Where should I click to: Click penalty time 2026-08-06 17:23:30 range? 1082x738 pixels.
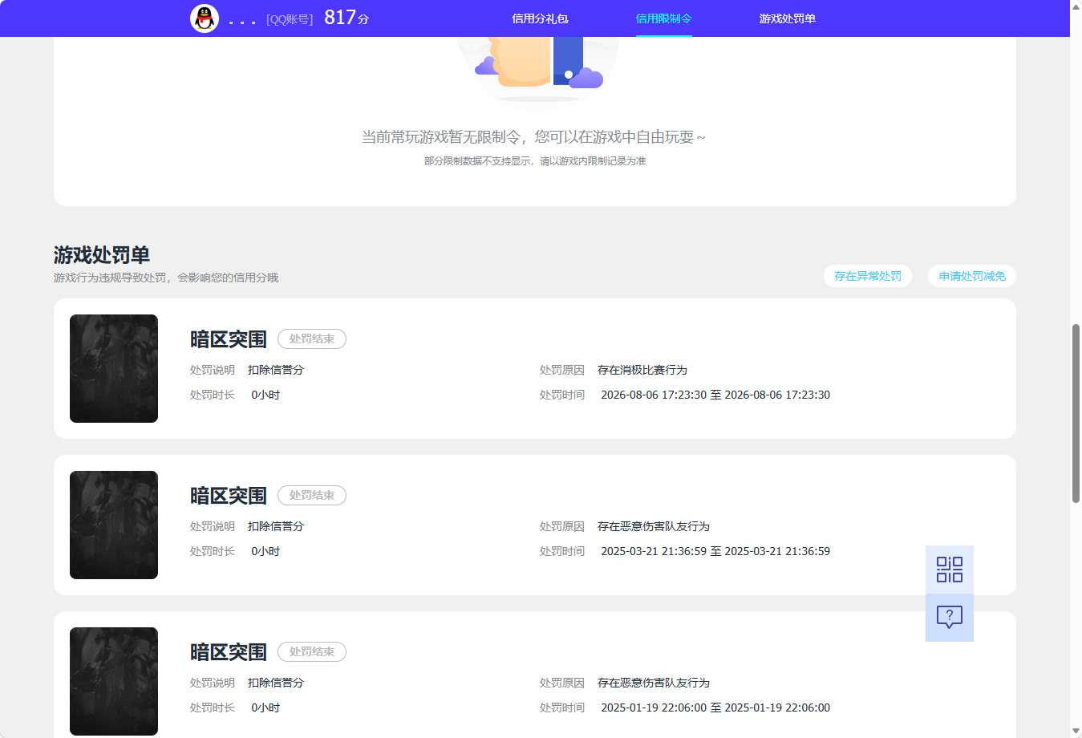point(715,395)
